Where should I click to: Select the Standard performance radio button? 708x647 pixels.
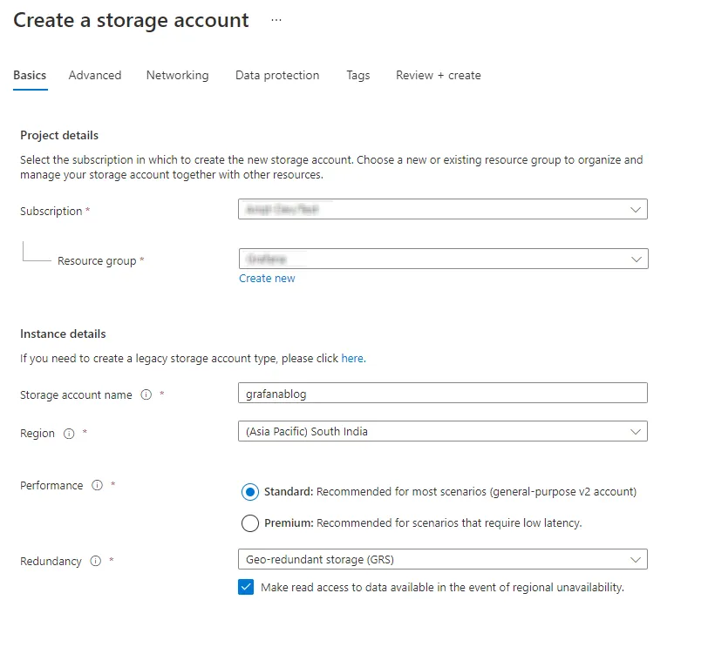(250, 491)
